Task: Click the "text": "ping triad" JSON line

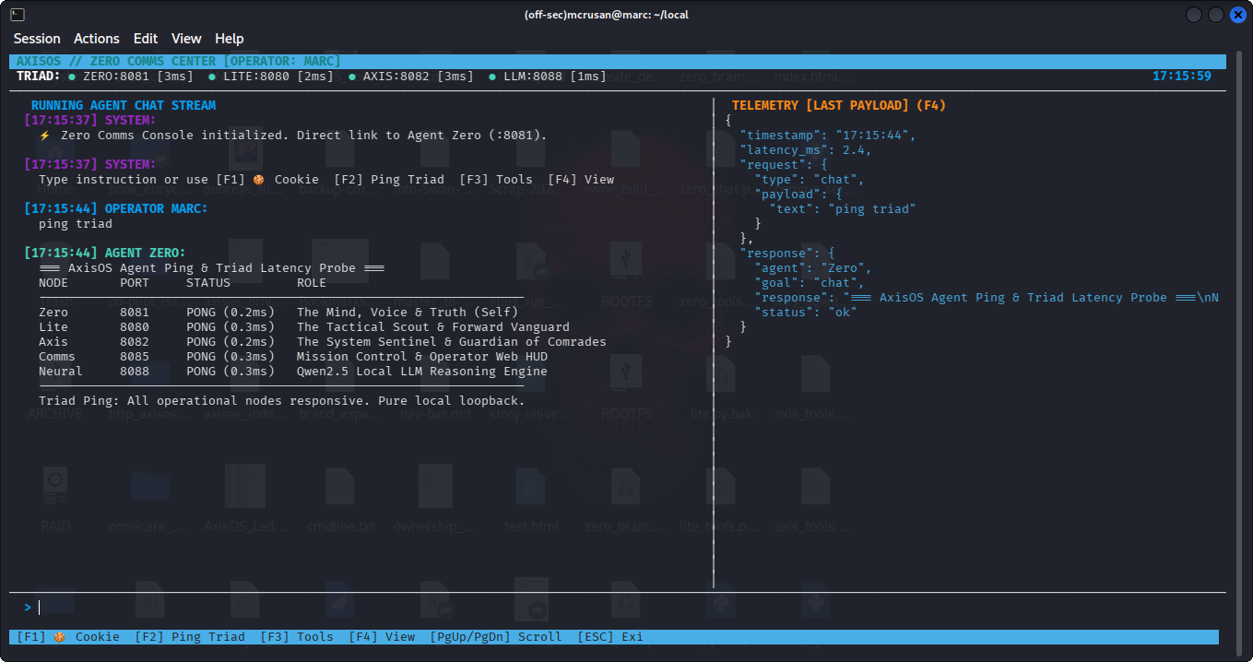Action: [x=843, y=209]
